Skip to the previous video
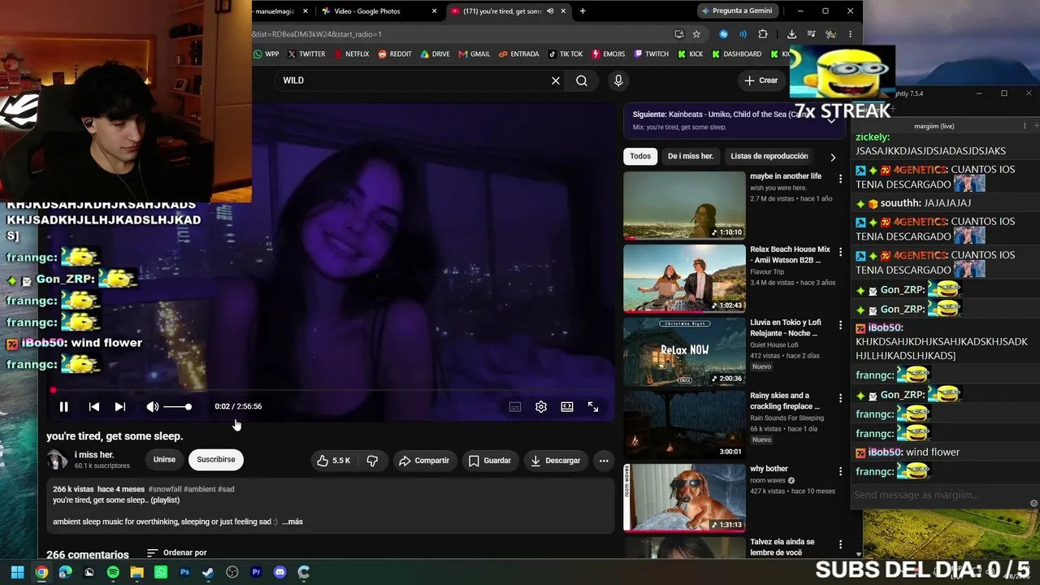The image size is (1040, 585). 94,407
